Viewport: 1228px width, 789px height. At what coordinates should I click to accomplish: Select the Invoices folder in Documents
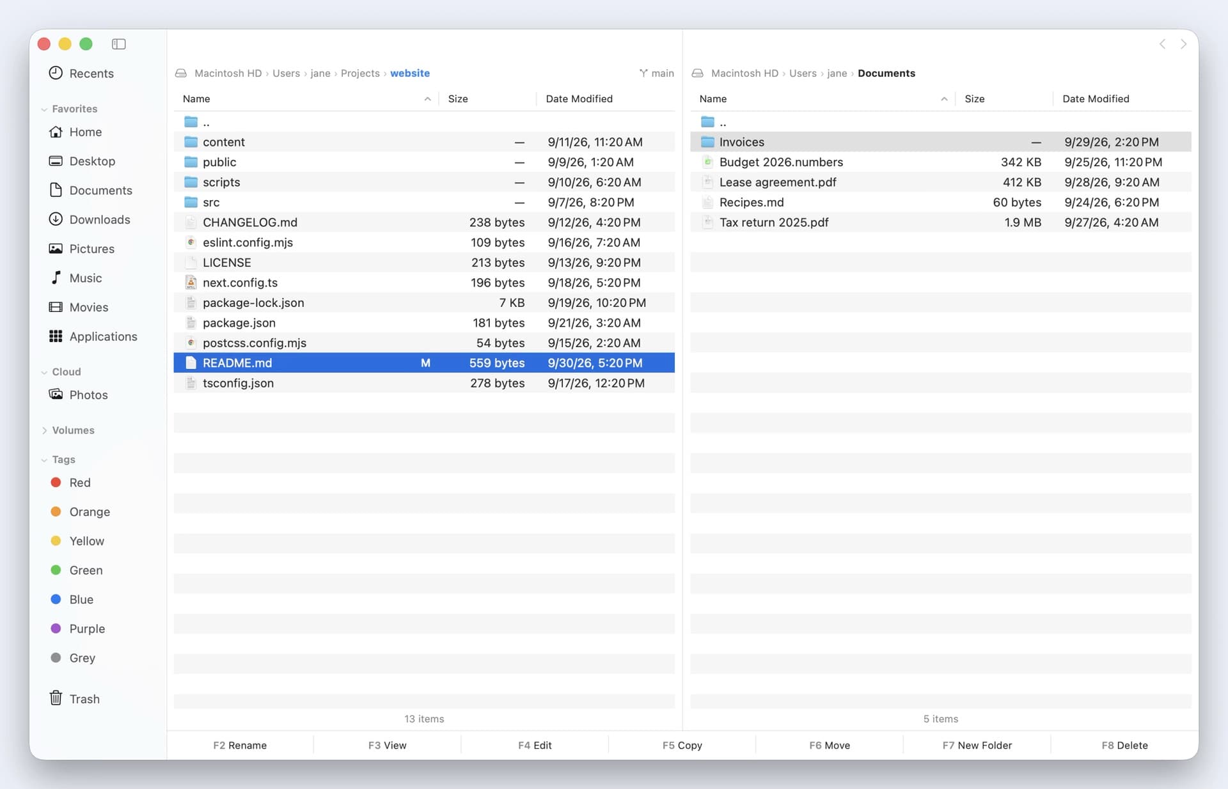[940, 142]
